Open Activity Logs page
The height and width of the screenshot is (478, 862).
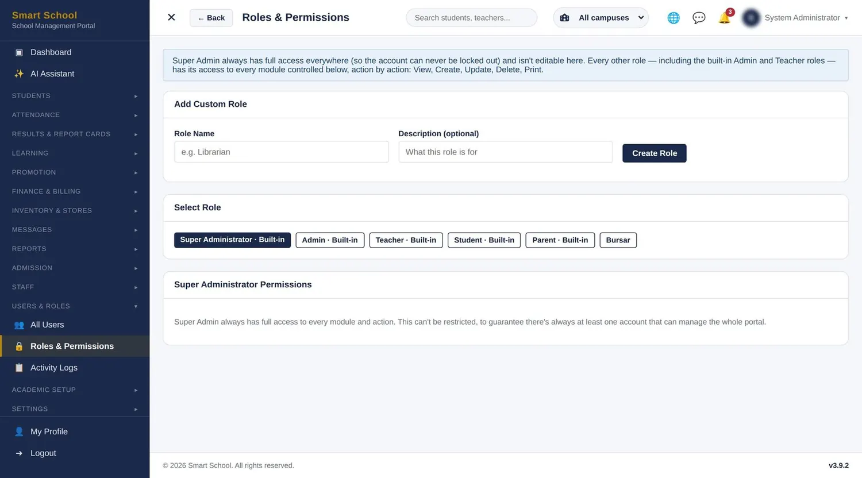75,368
